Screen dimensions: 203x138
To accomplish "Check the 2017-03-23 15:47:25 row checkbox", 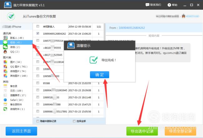I will (x=38, y=104).
